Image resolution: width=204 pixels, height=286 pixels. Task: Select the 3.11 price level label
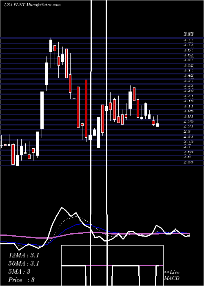click(188, 106)
